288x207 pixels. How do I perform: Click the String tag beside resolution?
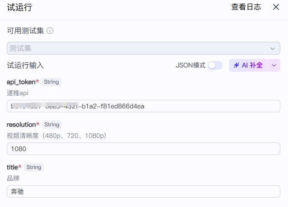(x=52, y=125)
